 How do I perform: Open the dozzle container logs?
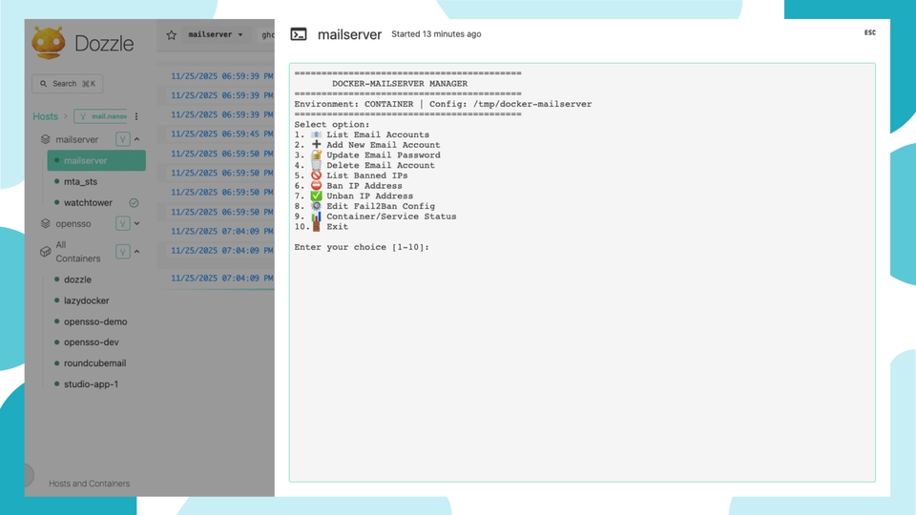77,279
